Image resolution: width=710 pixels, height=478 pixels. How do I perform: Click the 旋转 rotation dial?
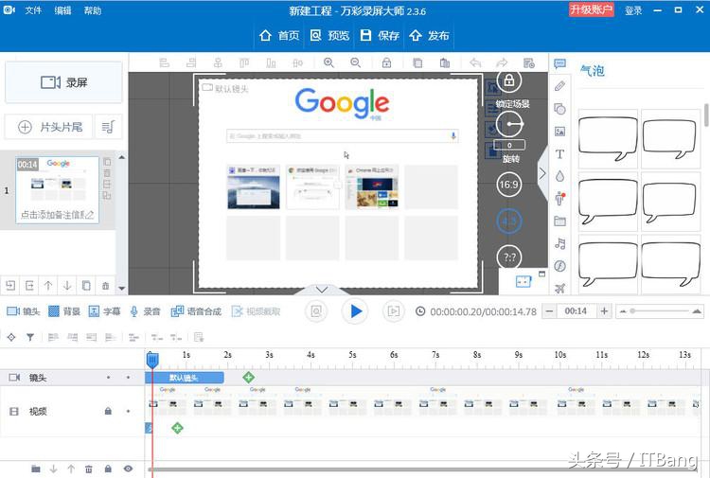pyautogui.click(x=509, y=124)
